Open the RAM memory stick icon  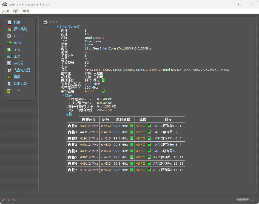point(9,43)
